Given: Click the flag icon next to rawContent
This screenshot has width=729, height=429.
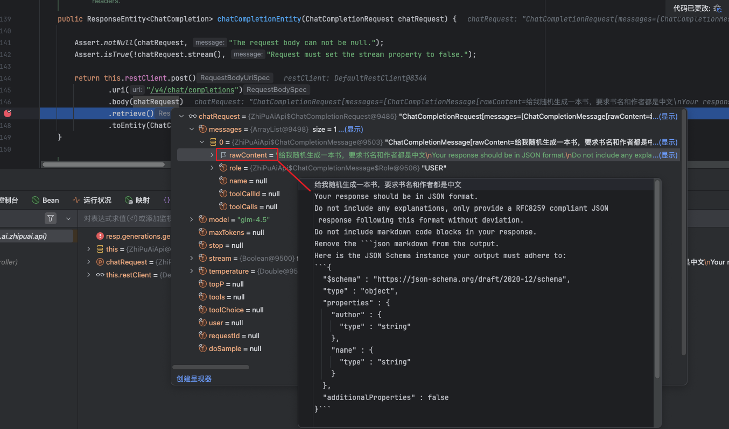Looking at the screenshot, I should pyautogui.click(x=223, y=155).
